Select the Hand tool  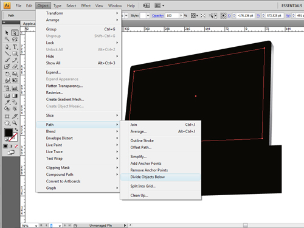click(x=7, y=123)
